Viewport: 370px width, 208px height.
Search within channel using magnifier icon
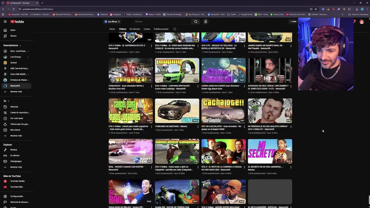(175, 29)
